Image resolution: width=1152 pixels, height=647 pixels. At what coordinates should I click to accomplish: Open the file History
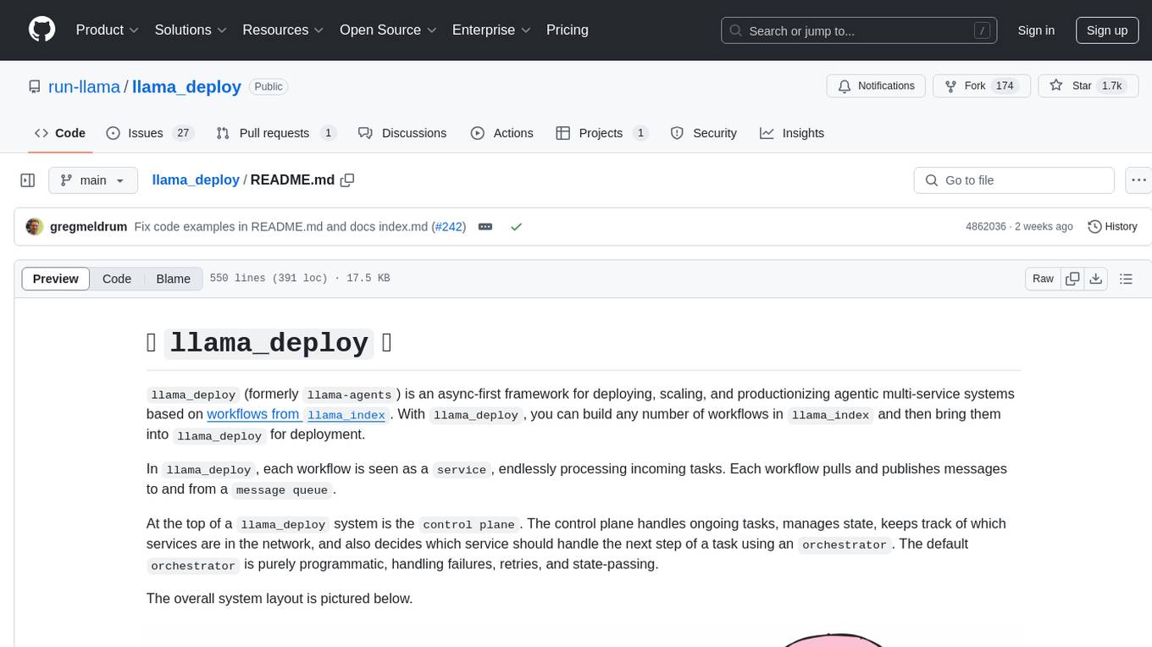(1112, 227)
